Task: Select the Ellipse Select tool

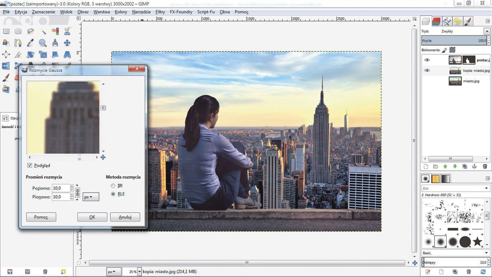Action: click(x=18, y=31)
